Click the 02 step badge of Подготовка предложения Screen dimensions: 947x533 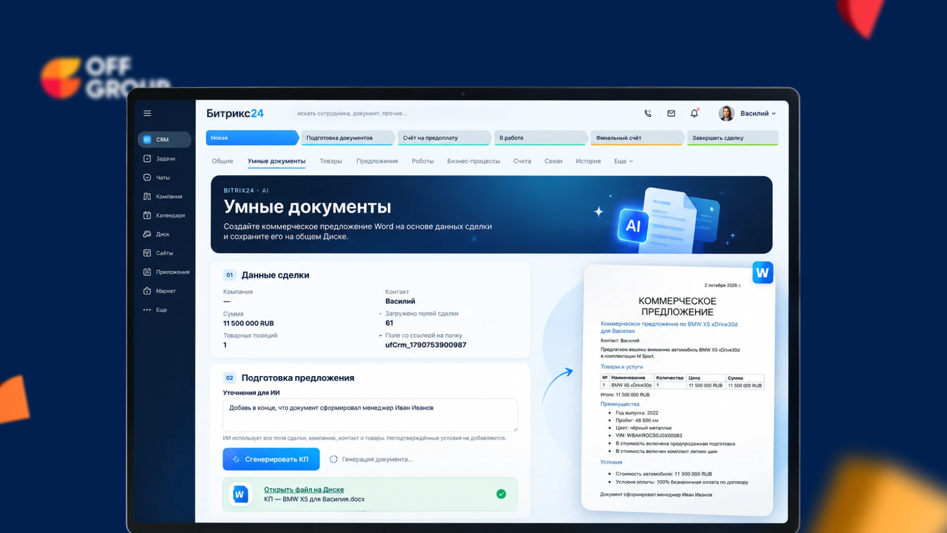click(x=229, y=378)
